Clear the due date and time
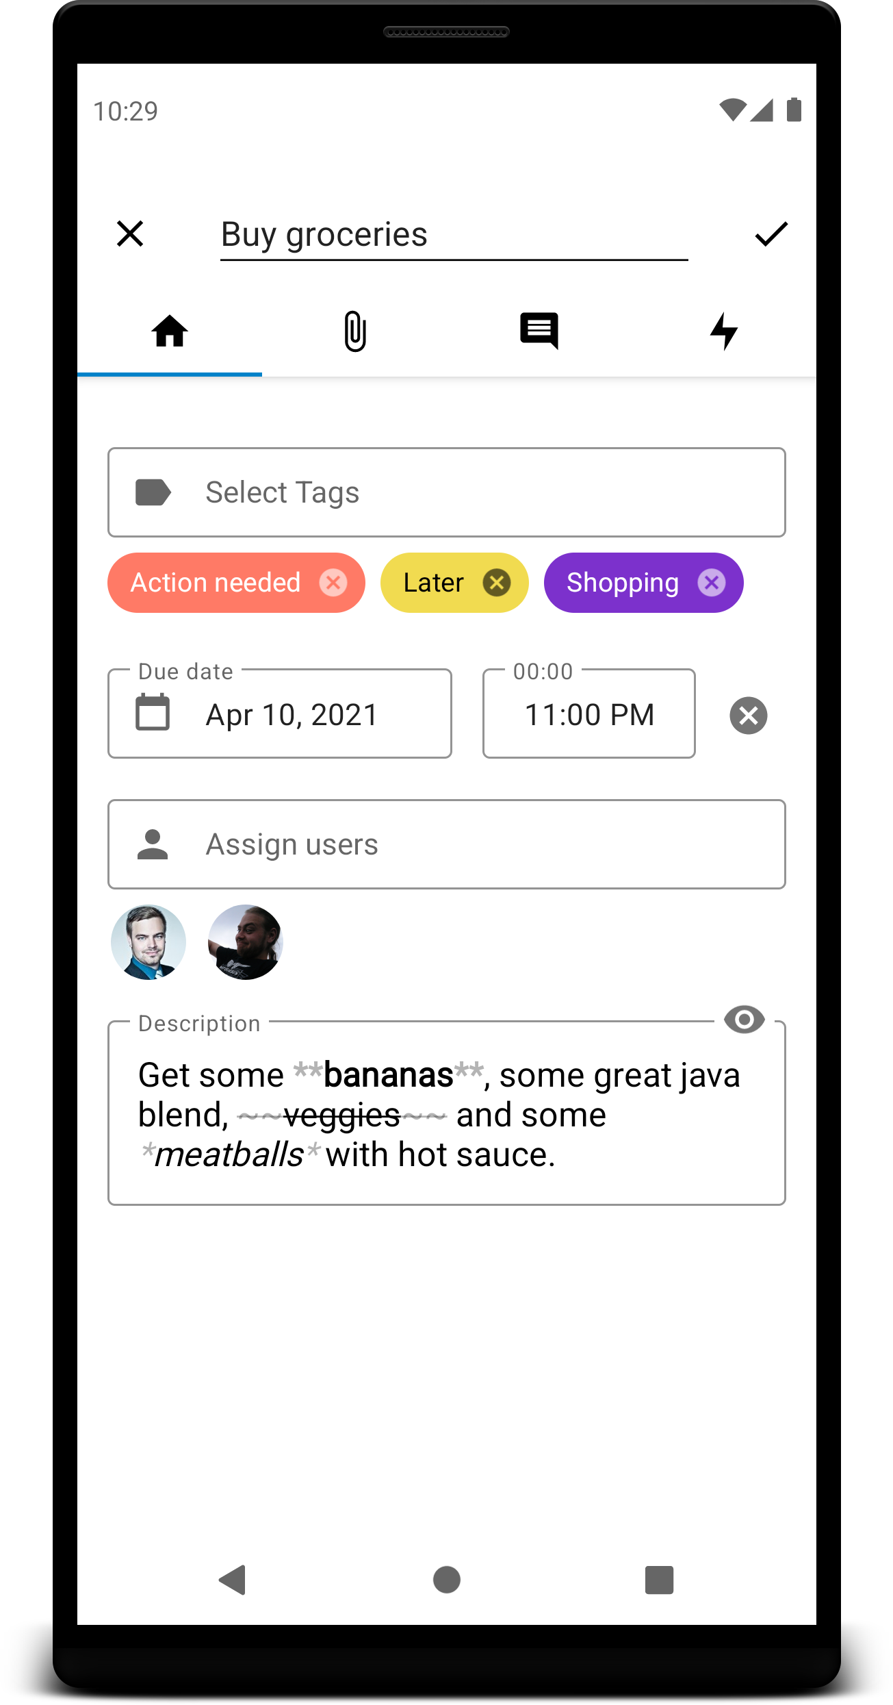893x1705 pixels. pos(749,716)
